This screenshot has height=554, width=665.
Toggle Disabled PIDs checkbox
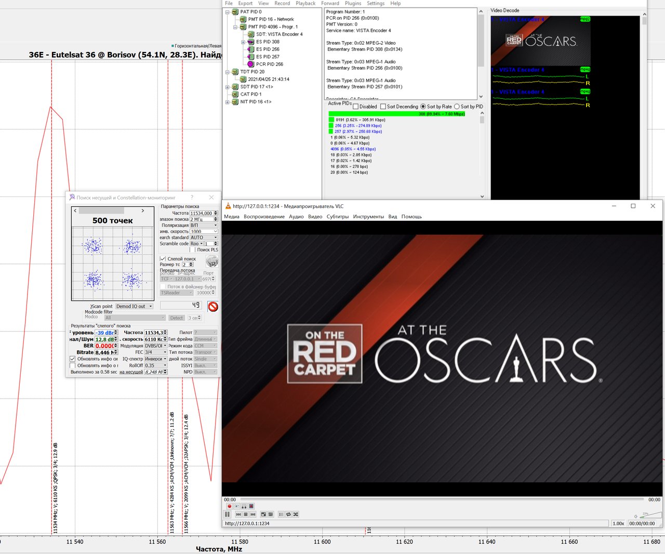(356, 107)
